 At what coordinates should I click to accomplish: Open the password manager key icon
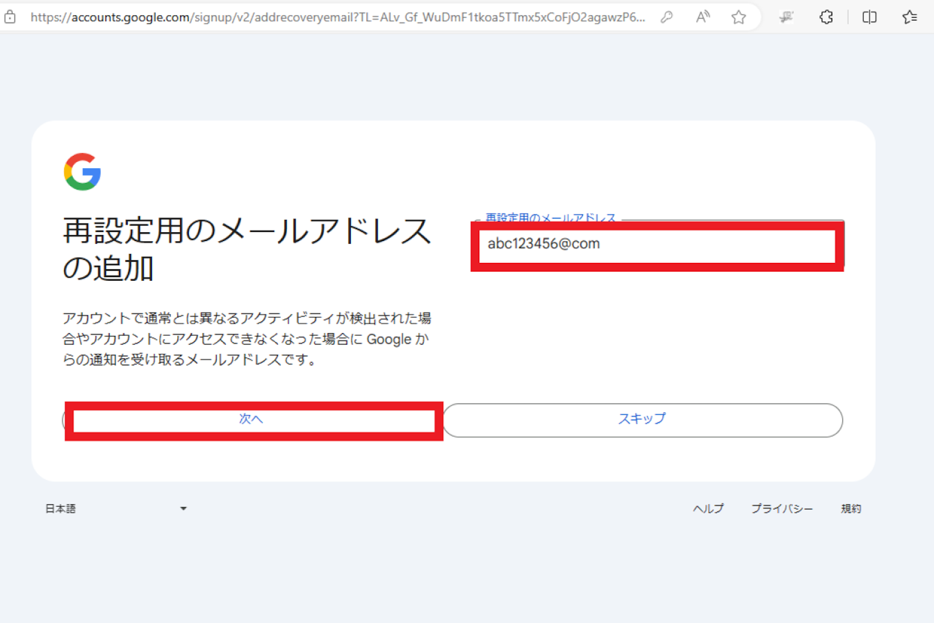point(667,17)
